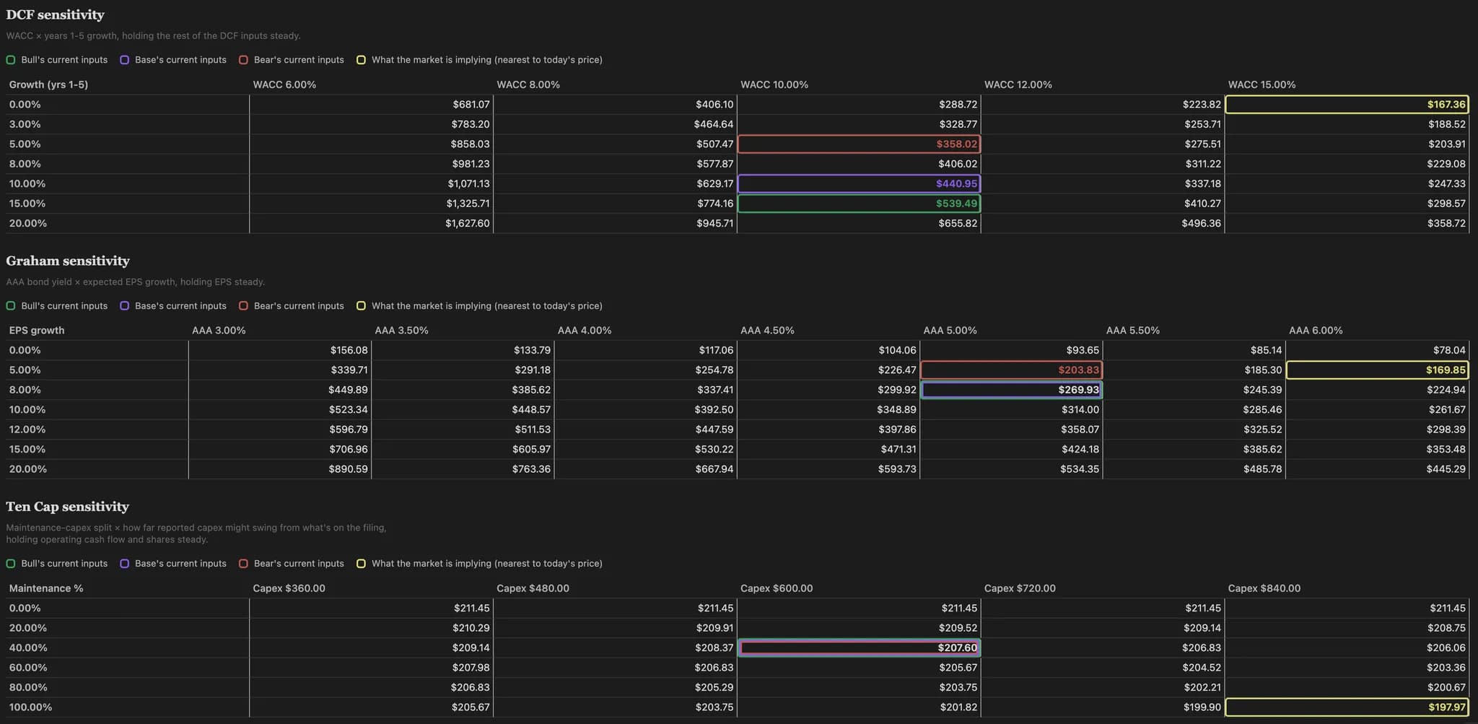Click the 12.00% EPS growth row label
This screenshot has width=1478, height=724.
(x=27, y=429)
